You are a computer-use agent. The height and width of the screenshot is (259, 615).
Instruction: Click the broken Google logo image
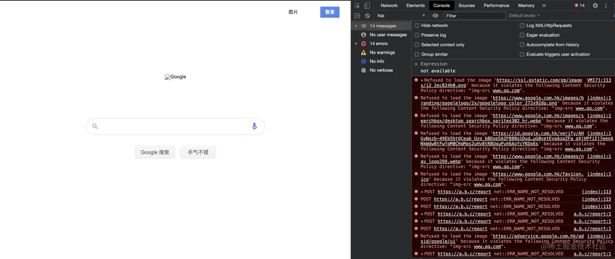(175, 77)
